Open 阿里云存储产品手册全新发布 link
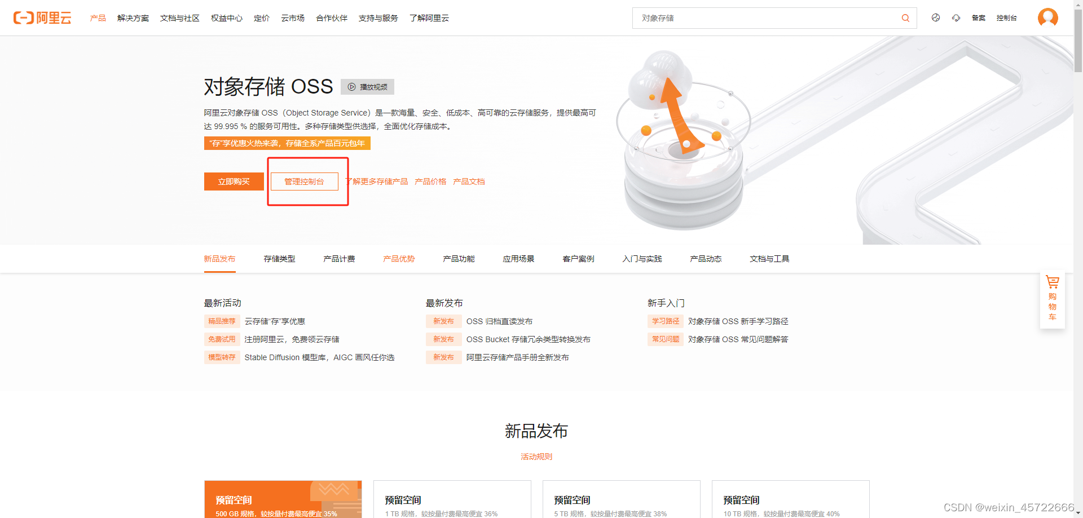1083x518 pixels. 517,357
